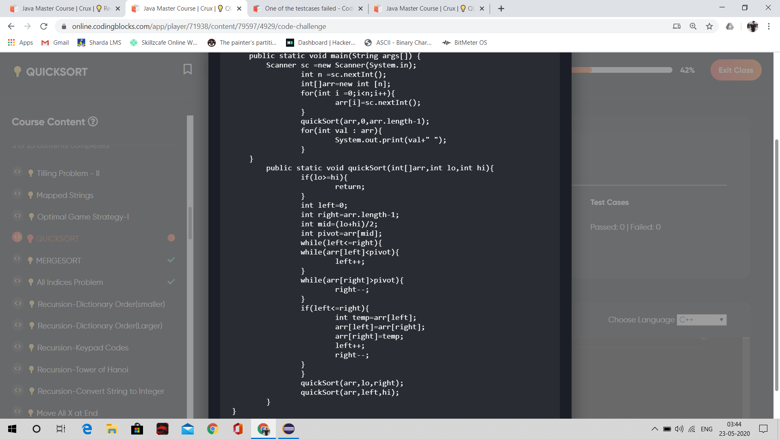Open the Recursion-Tower of Hanoi lesson
Screen dimensions: 780x439
point(82,369)
